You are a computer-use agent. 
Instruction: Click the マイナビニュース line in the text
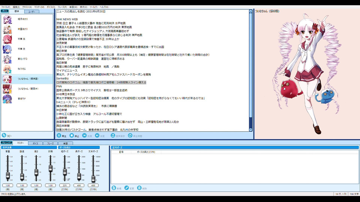click(67, 71)
